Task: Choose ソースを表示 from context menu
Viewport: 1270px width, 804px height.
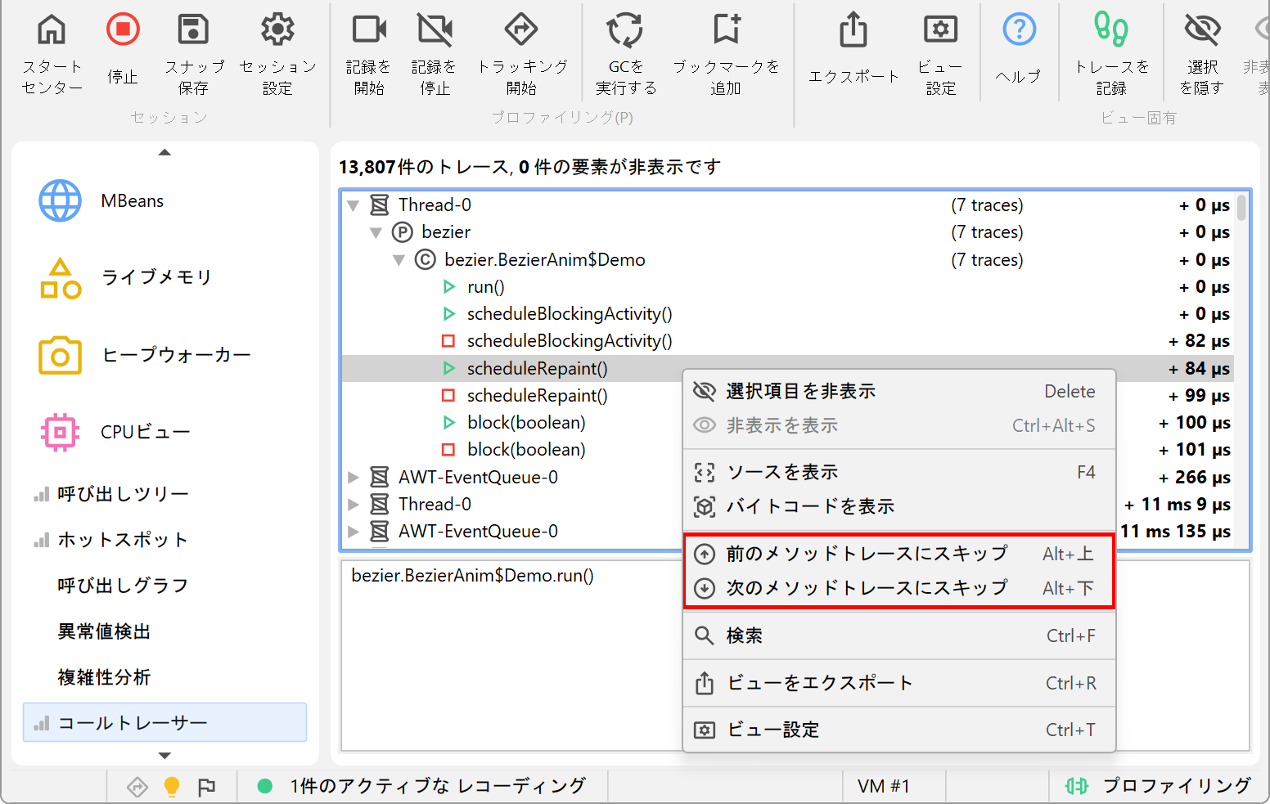Action: pos(782,473)
